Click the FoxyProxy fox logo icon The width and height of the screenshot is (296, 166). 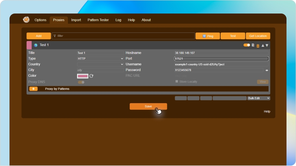coord(26,20)
